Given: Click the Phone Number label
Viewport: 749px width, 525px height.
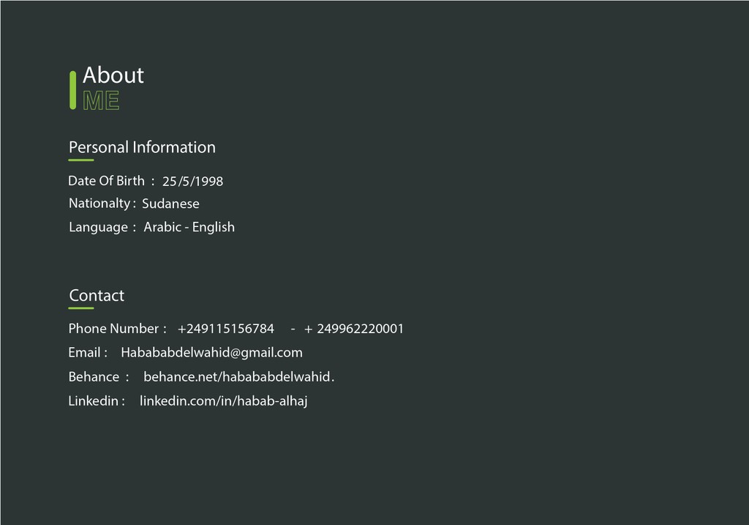Looking at the screenshot, I should 113,329.
